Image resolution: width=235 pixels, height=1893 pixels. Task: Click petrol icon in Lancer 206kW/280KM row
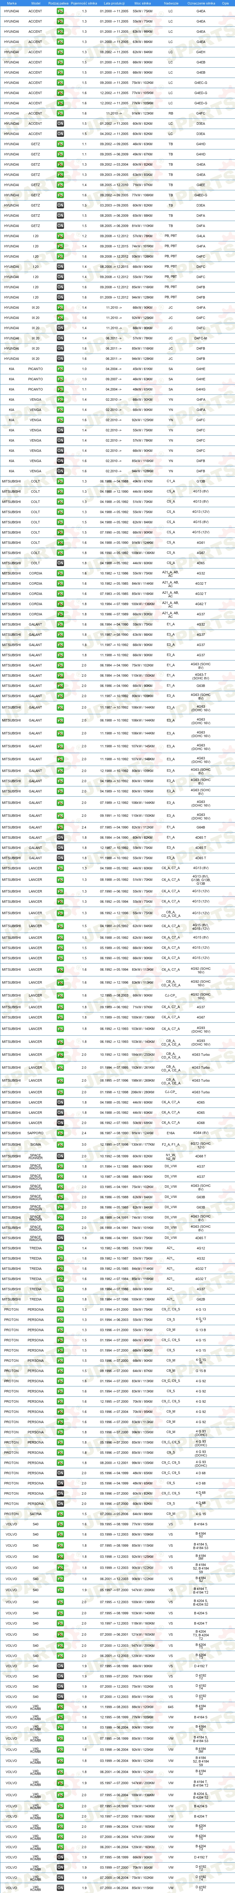point(60,1092)
